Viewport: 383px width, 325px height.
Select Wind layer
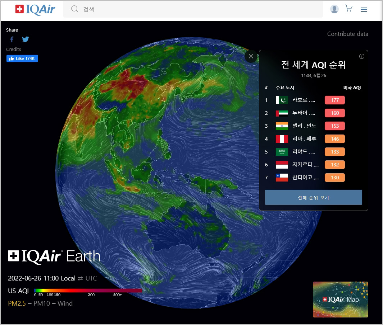(x=65, y=303)
